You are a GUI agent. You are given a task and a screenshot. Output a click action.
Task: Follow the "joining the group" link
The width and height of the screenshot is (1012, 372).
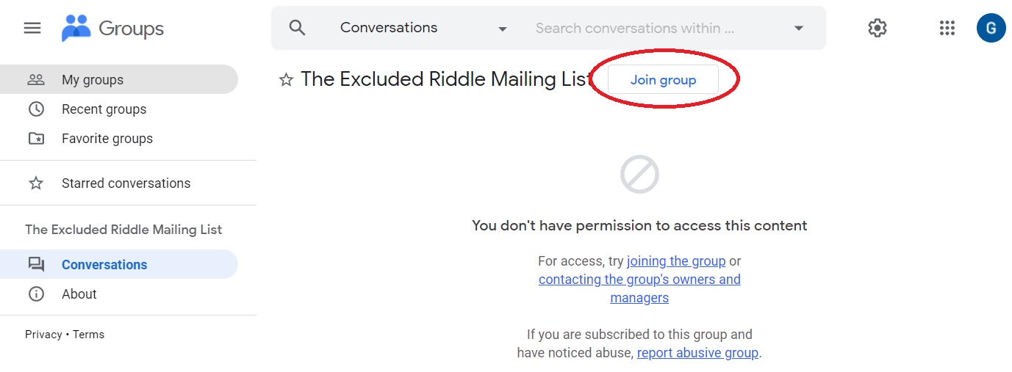676,261
